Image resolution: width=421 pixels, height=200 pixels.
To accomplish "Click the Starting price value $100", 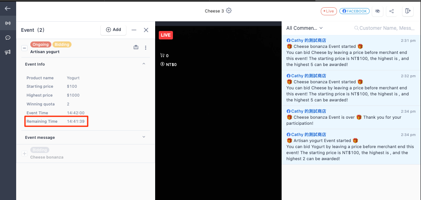I will pyautogui.click(x=72, y=87).
